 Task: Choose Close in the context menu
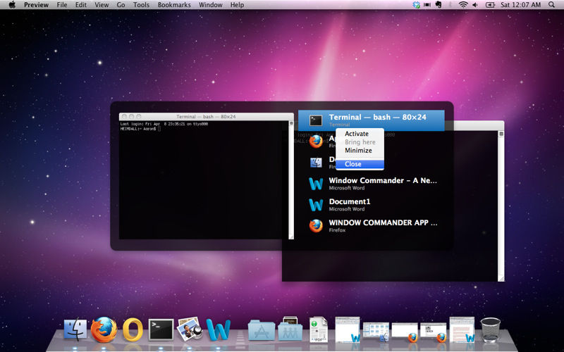coord(353,164)
